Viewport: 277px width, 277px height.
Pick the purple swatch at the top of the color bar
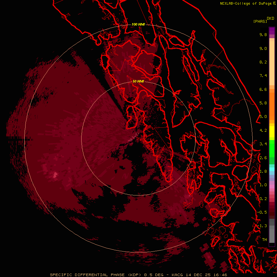point(272,31)
